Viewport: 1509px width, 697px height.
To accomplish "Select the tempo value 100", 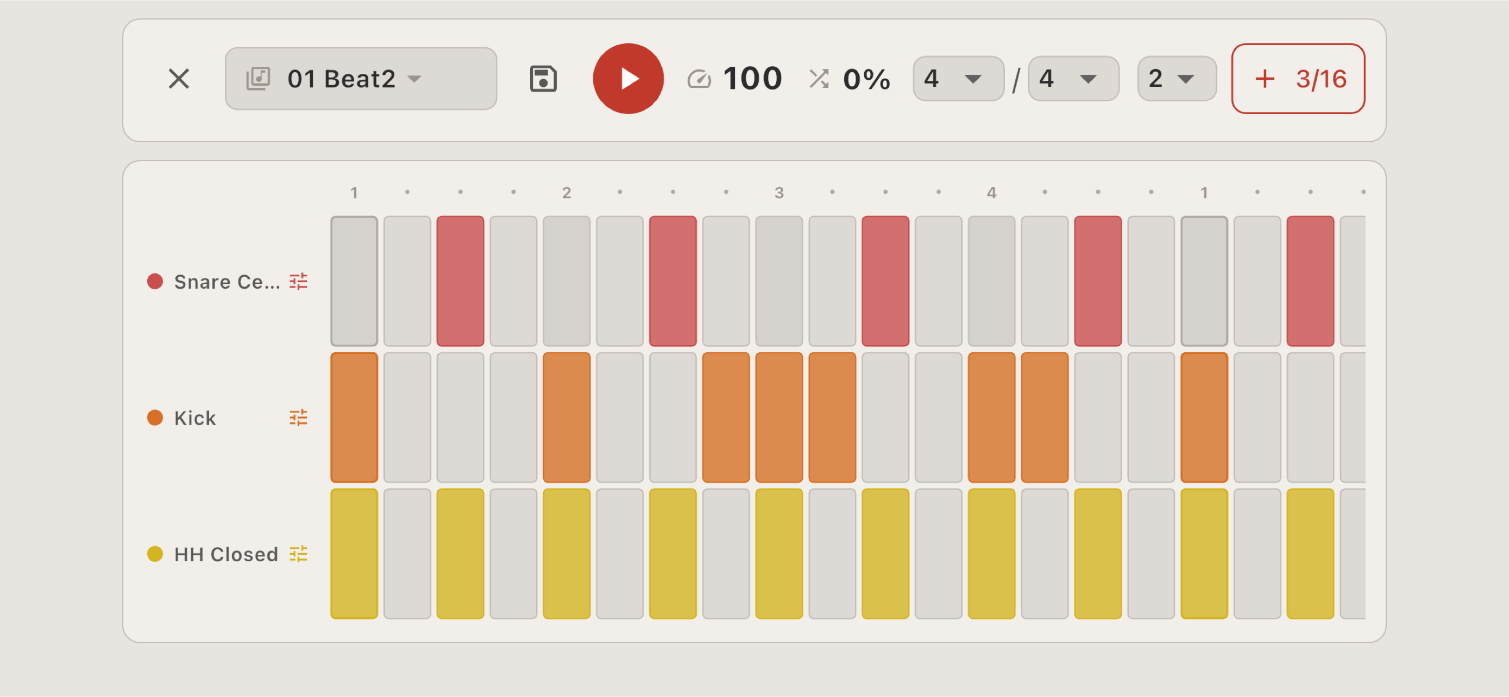I will [x=753, y=78].
